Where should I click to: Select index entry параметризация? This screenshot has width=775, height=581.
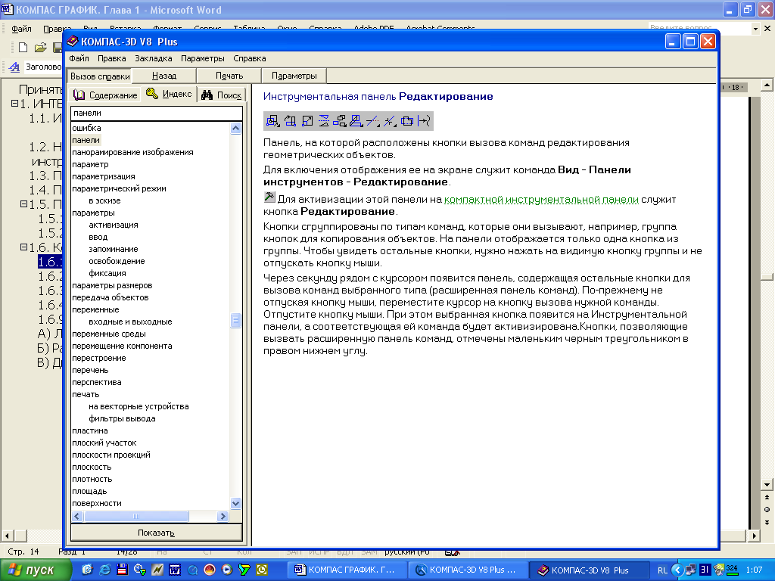[103, 176]
